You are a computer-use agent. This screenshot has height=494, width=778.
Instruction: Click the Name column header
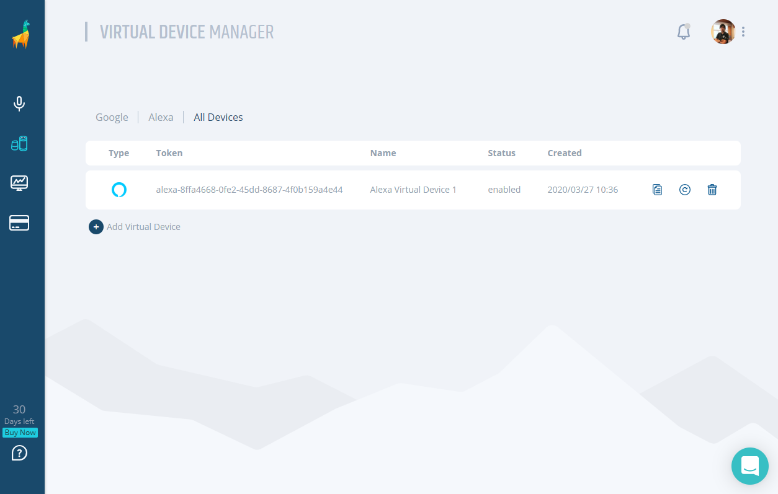click(x=383, y=153)
